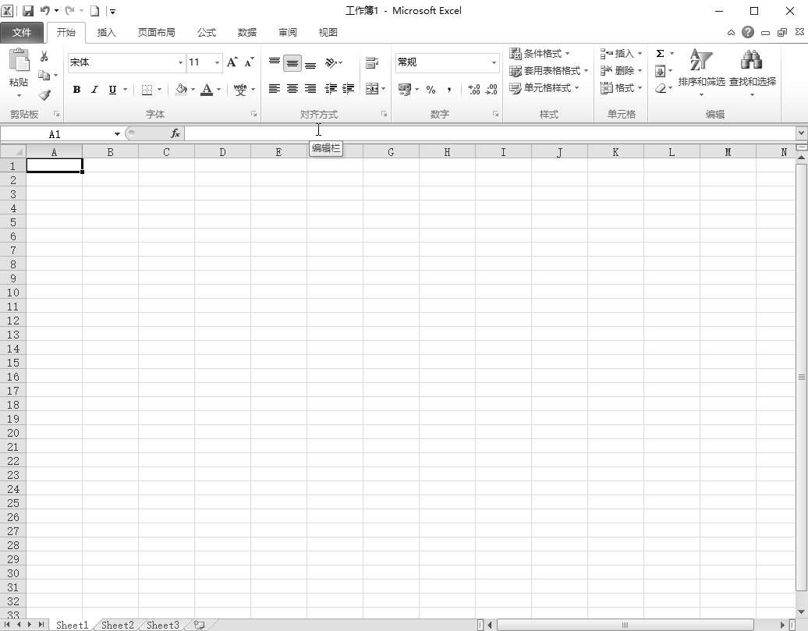
Task: Open Excel Help question mark
Action: point(748,32)
